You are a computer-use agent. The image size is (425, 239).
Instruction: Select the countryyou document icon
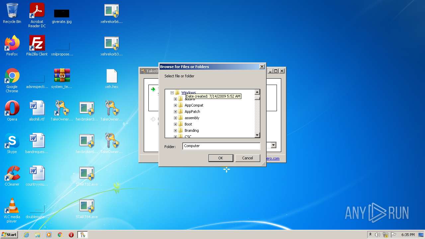coord(37,176)
